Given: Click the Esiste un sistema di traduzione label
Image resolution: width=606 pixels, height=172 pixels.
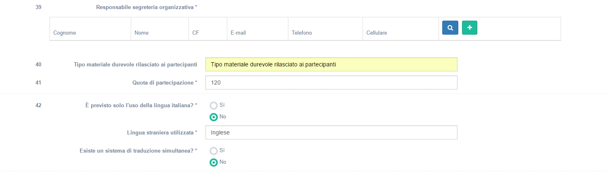Looking at the screenshot, I should 138,151.
